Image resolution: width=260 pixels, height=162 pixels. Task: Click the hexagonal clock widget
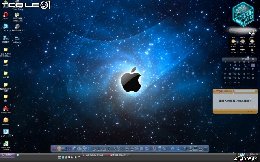pos(243,14)
